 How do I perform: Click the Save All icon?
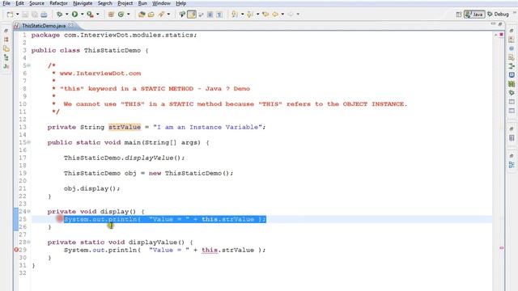pos(35,15)
